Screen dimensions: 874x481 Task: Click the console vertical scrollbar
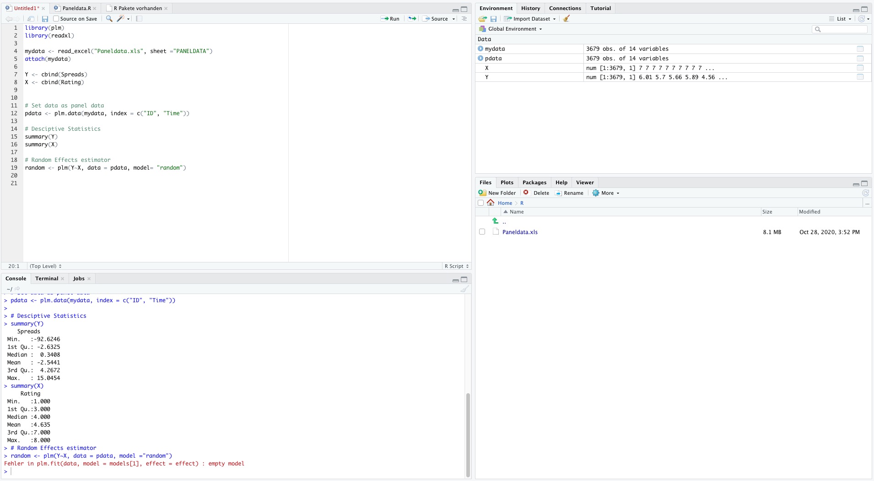[468, 434]
